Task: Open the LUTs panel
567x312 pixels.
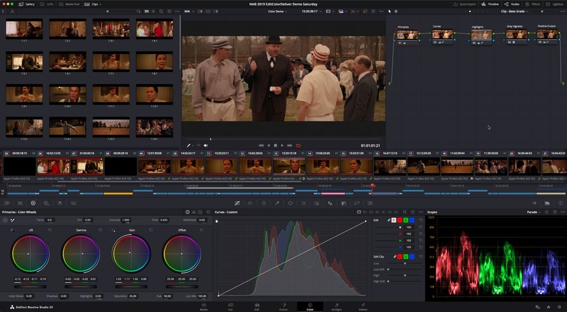Action: click(x=46, y=4)
